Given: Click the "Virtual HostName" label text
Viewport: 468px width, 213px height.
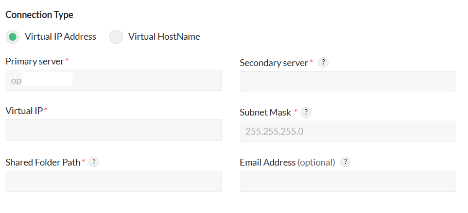Looking at the screenshot, I should point(164,37).
